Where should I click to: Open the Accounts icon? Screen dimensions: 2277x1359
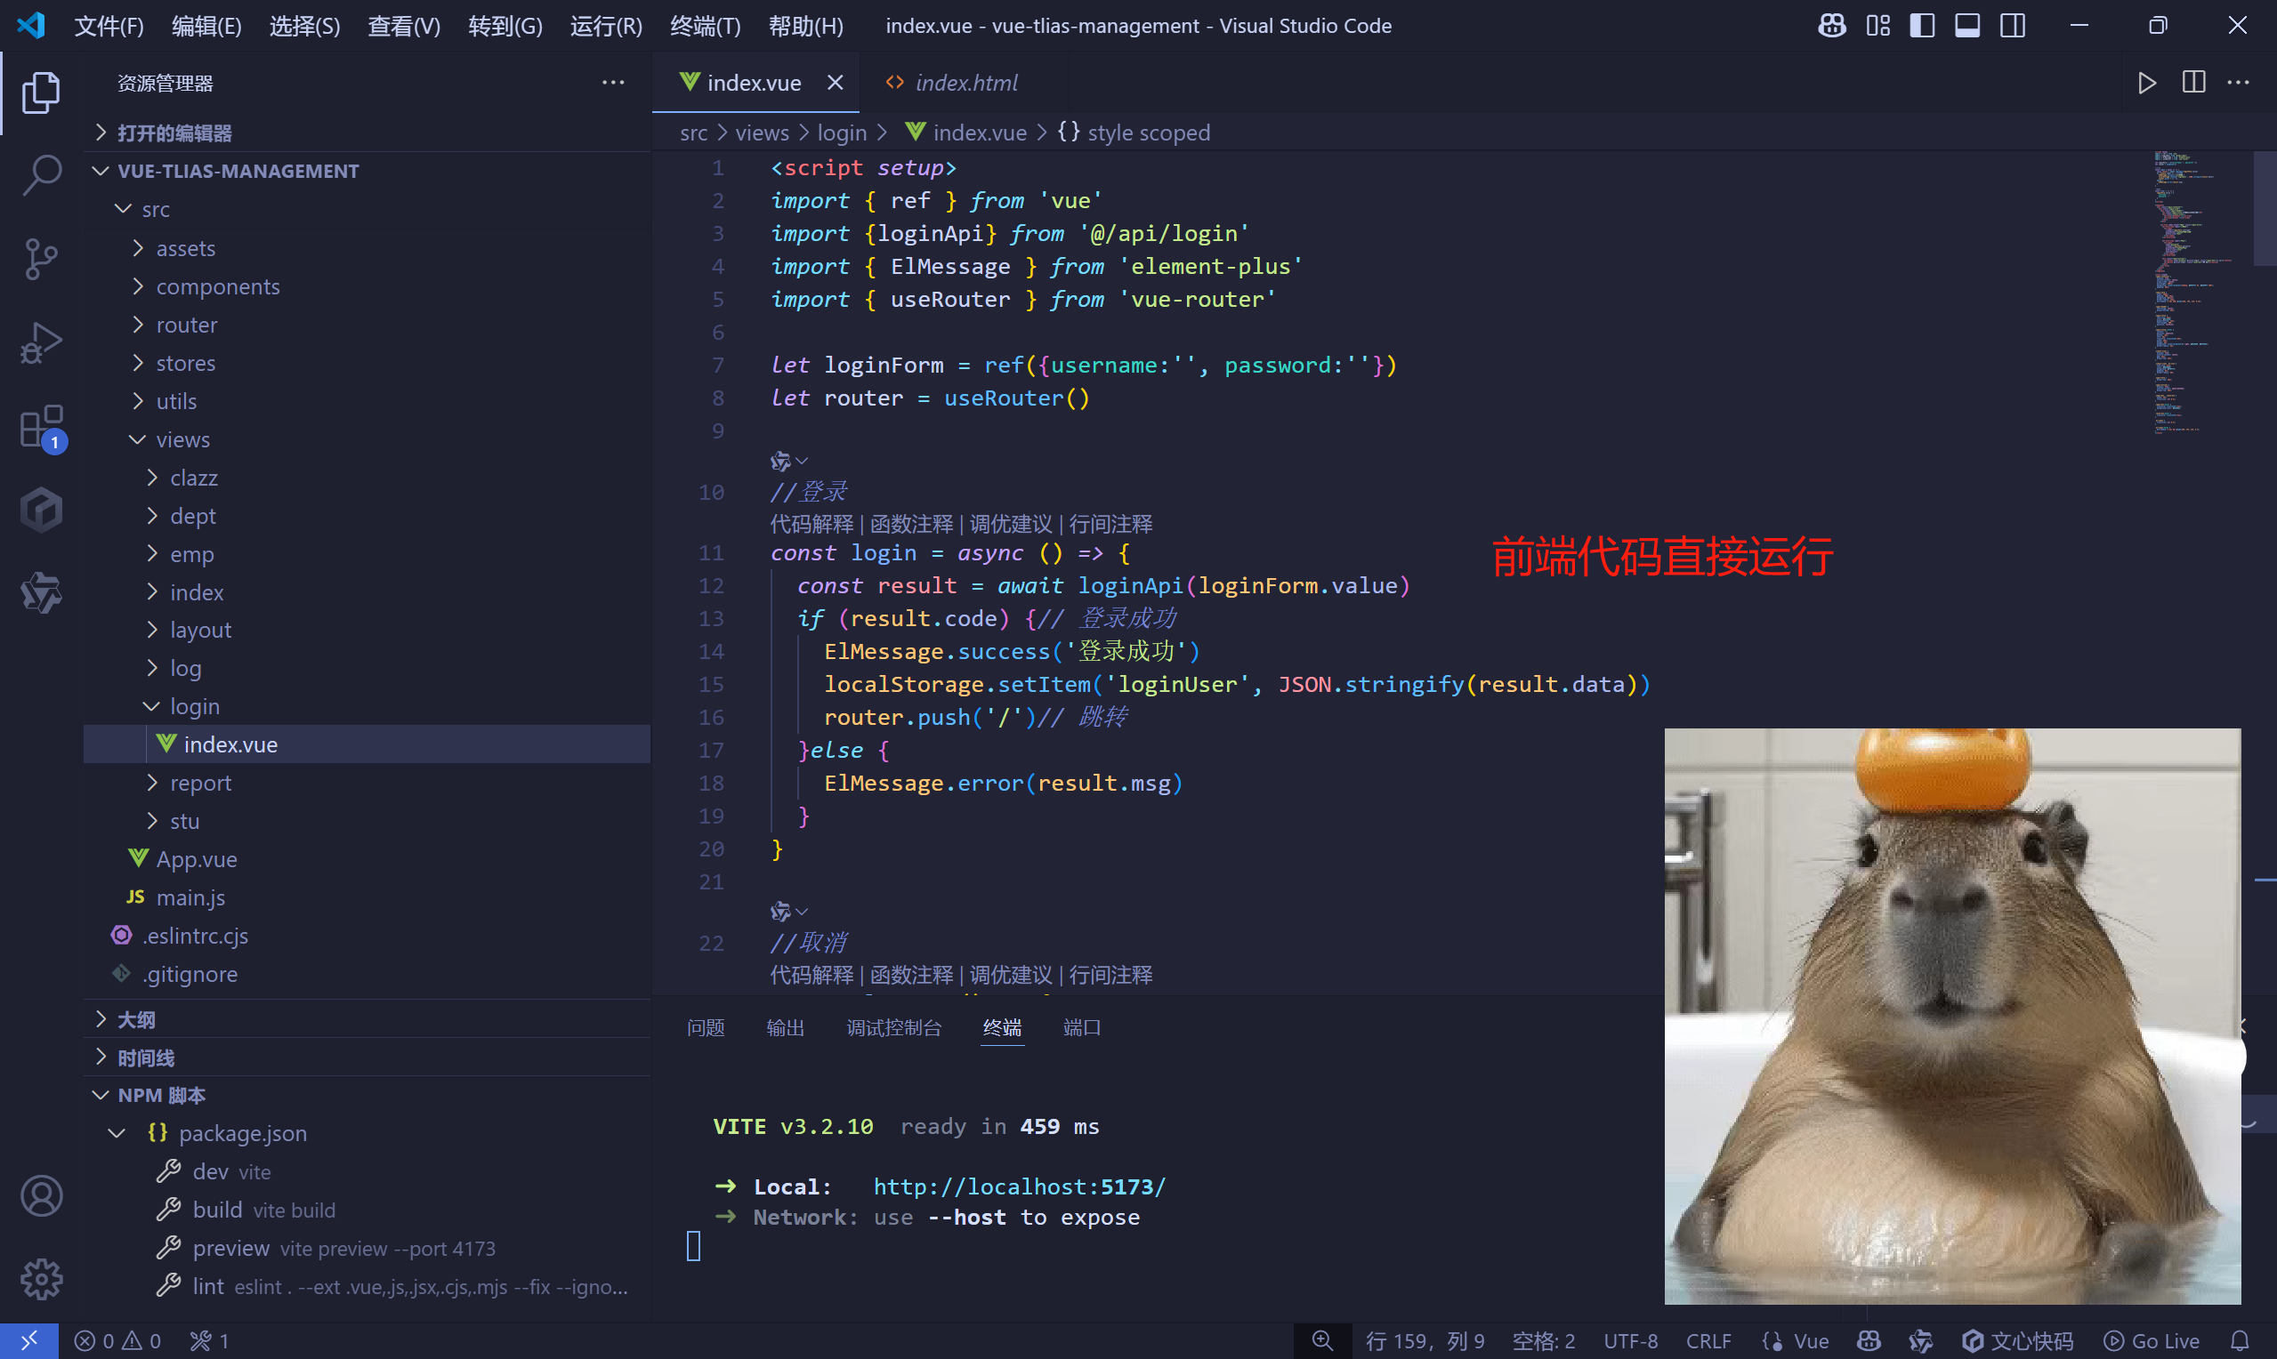point(41,1196)
